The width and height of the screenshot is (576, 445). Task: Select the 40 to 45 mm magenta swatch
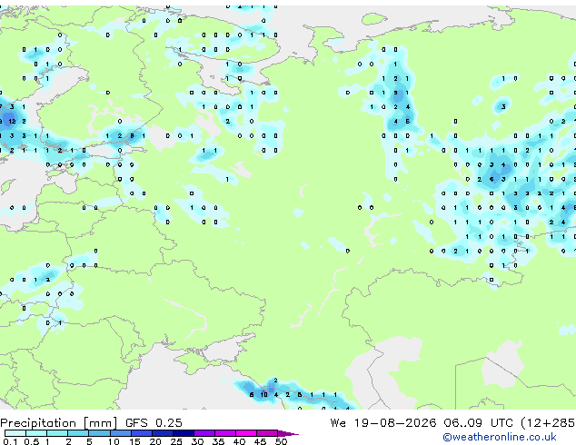[x=246, y=433]
